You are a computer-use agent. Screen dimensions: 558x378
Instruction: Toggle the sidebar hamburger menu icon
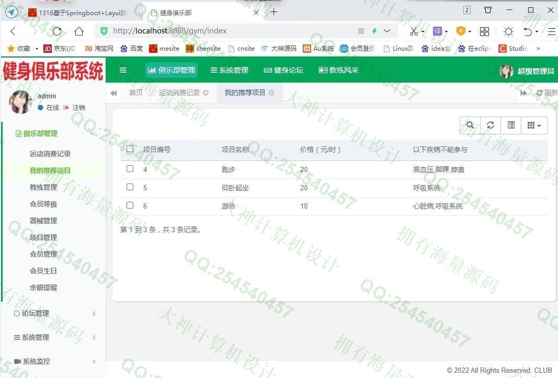coord(123,70)
